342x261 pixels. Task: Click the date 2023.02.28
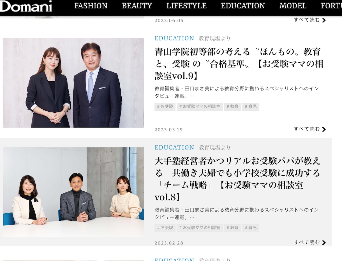pyautogui.click(x=169, y=243)
